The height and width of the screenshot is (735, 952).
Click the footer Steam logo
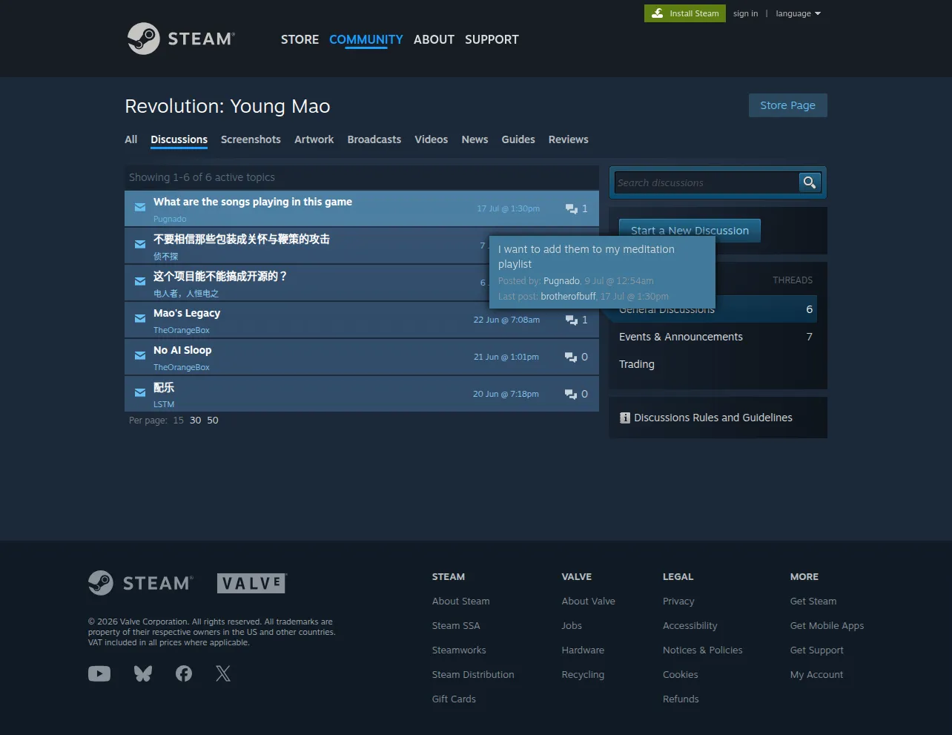(x=141, y=583)
